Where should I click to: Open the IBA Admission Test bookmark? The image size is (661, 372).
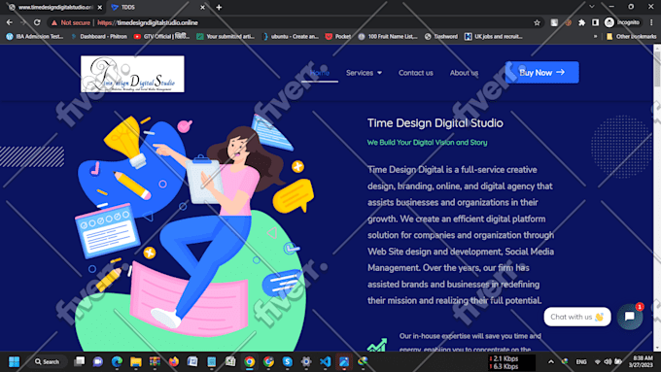click(35, 37)
